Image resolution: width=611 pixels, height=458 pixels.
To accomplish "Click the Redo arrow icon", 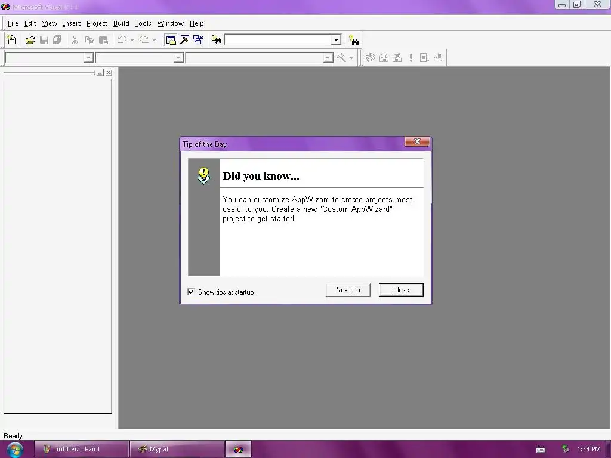I will [x=144, y=40].
